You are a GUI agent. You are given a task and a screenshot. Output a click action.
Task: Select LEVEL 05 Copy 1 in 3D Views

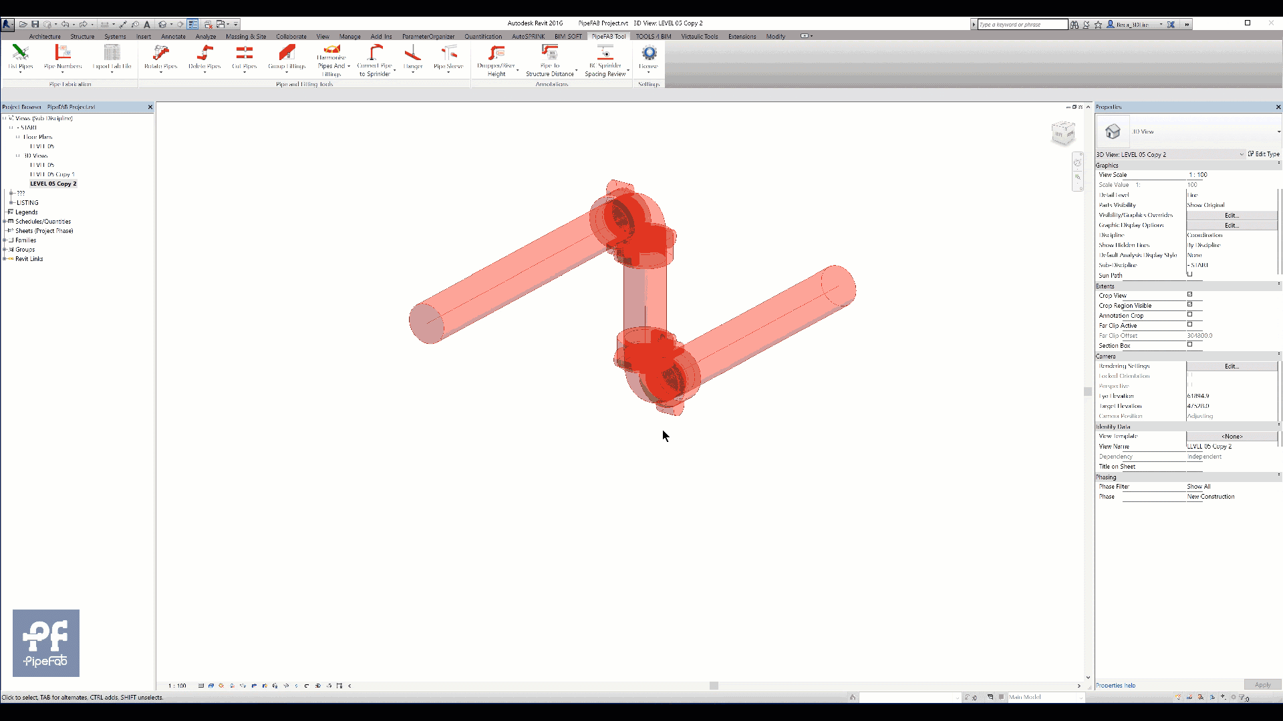[x=52, y=174]
